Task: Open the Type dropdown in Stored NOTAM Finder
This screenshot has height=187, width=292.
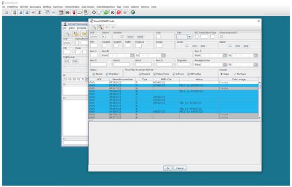Action: 189,37
